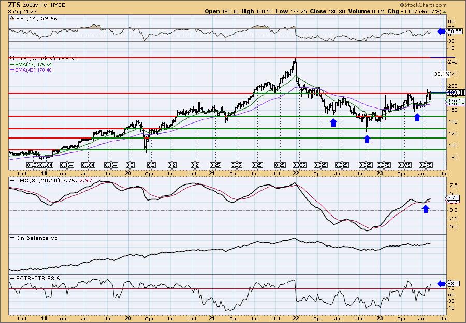Click the -5.0 PMO axis label
Viewport: 466px width, 323px height.
coord(454,226)
